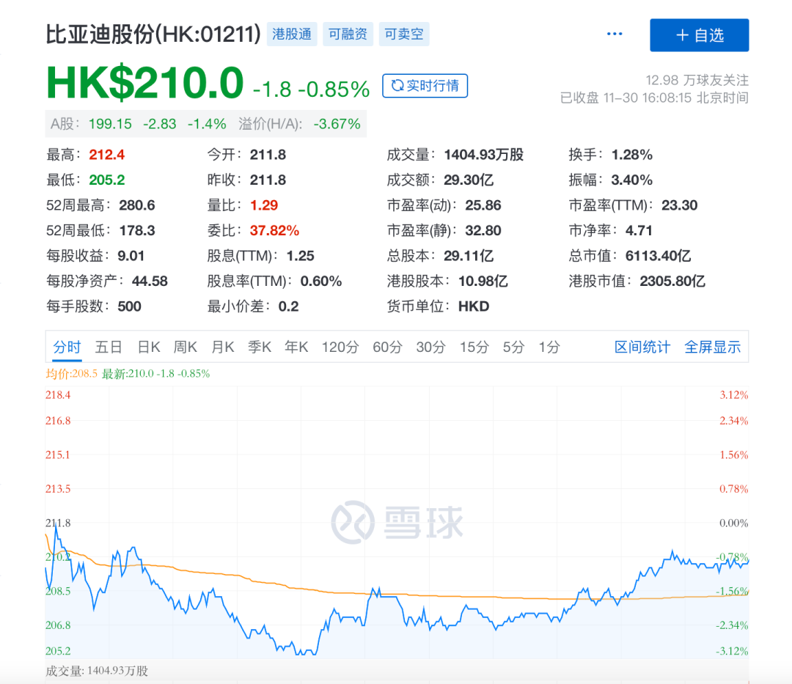Click the 实时行情 refresh button
This screenshot has height=684, width=792.
tap(425, 86)
